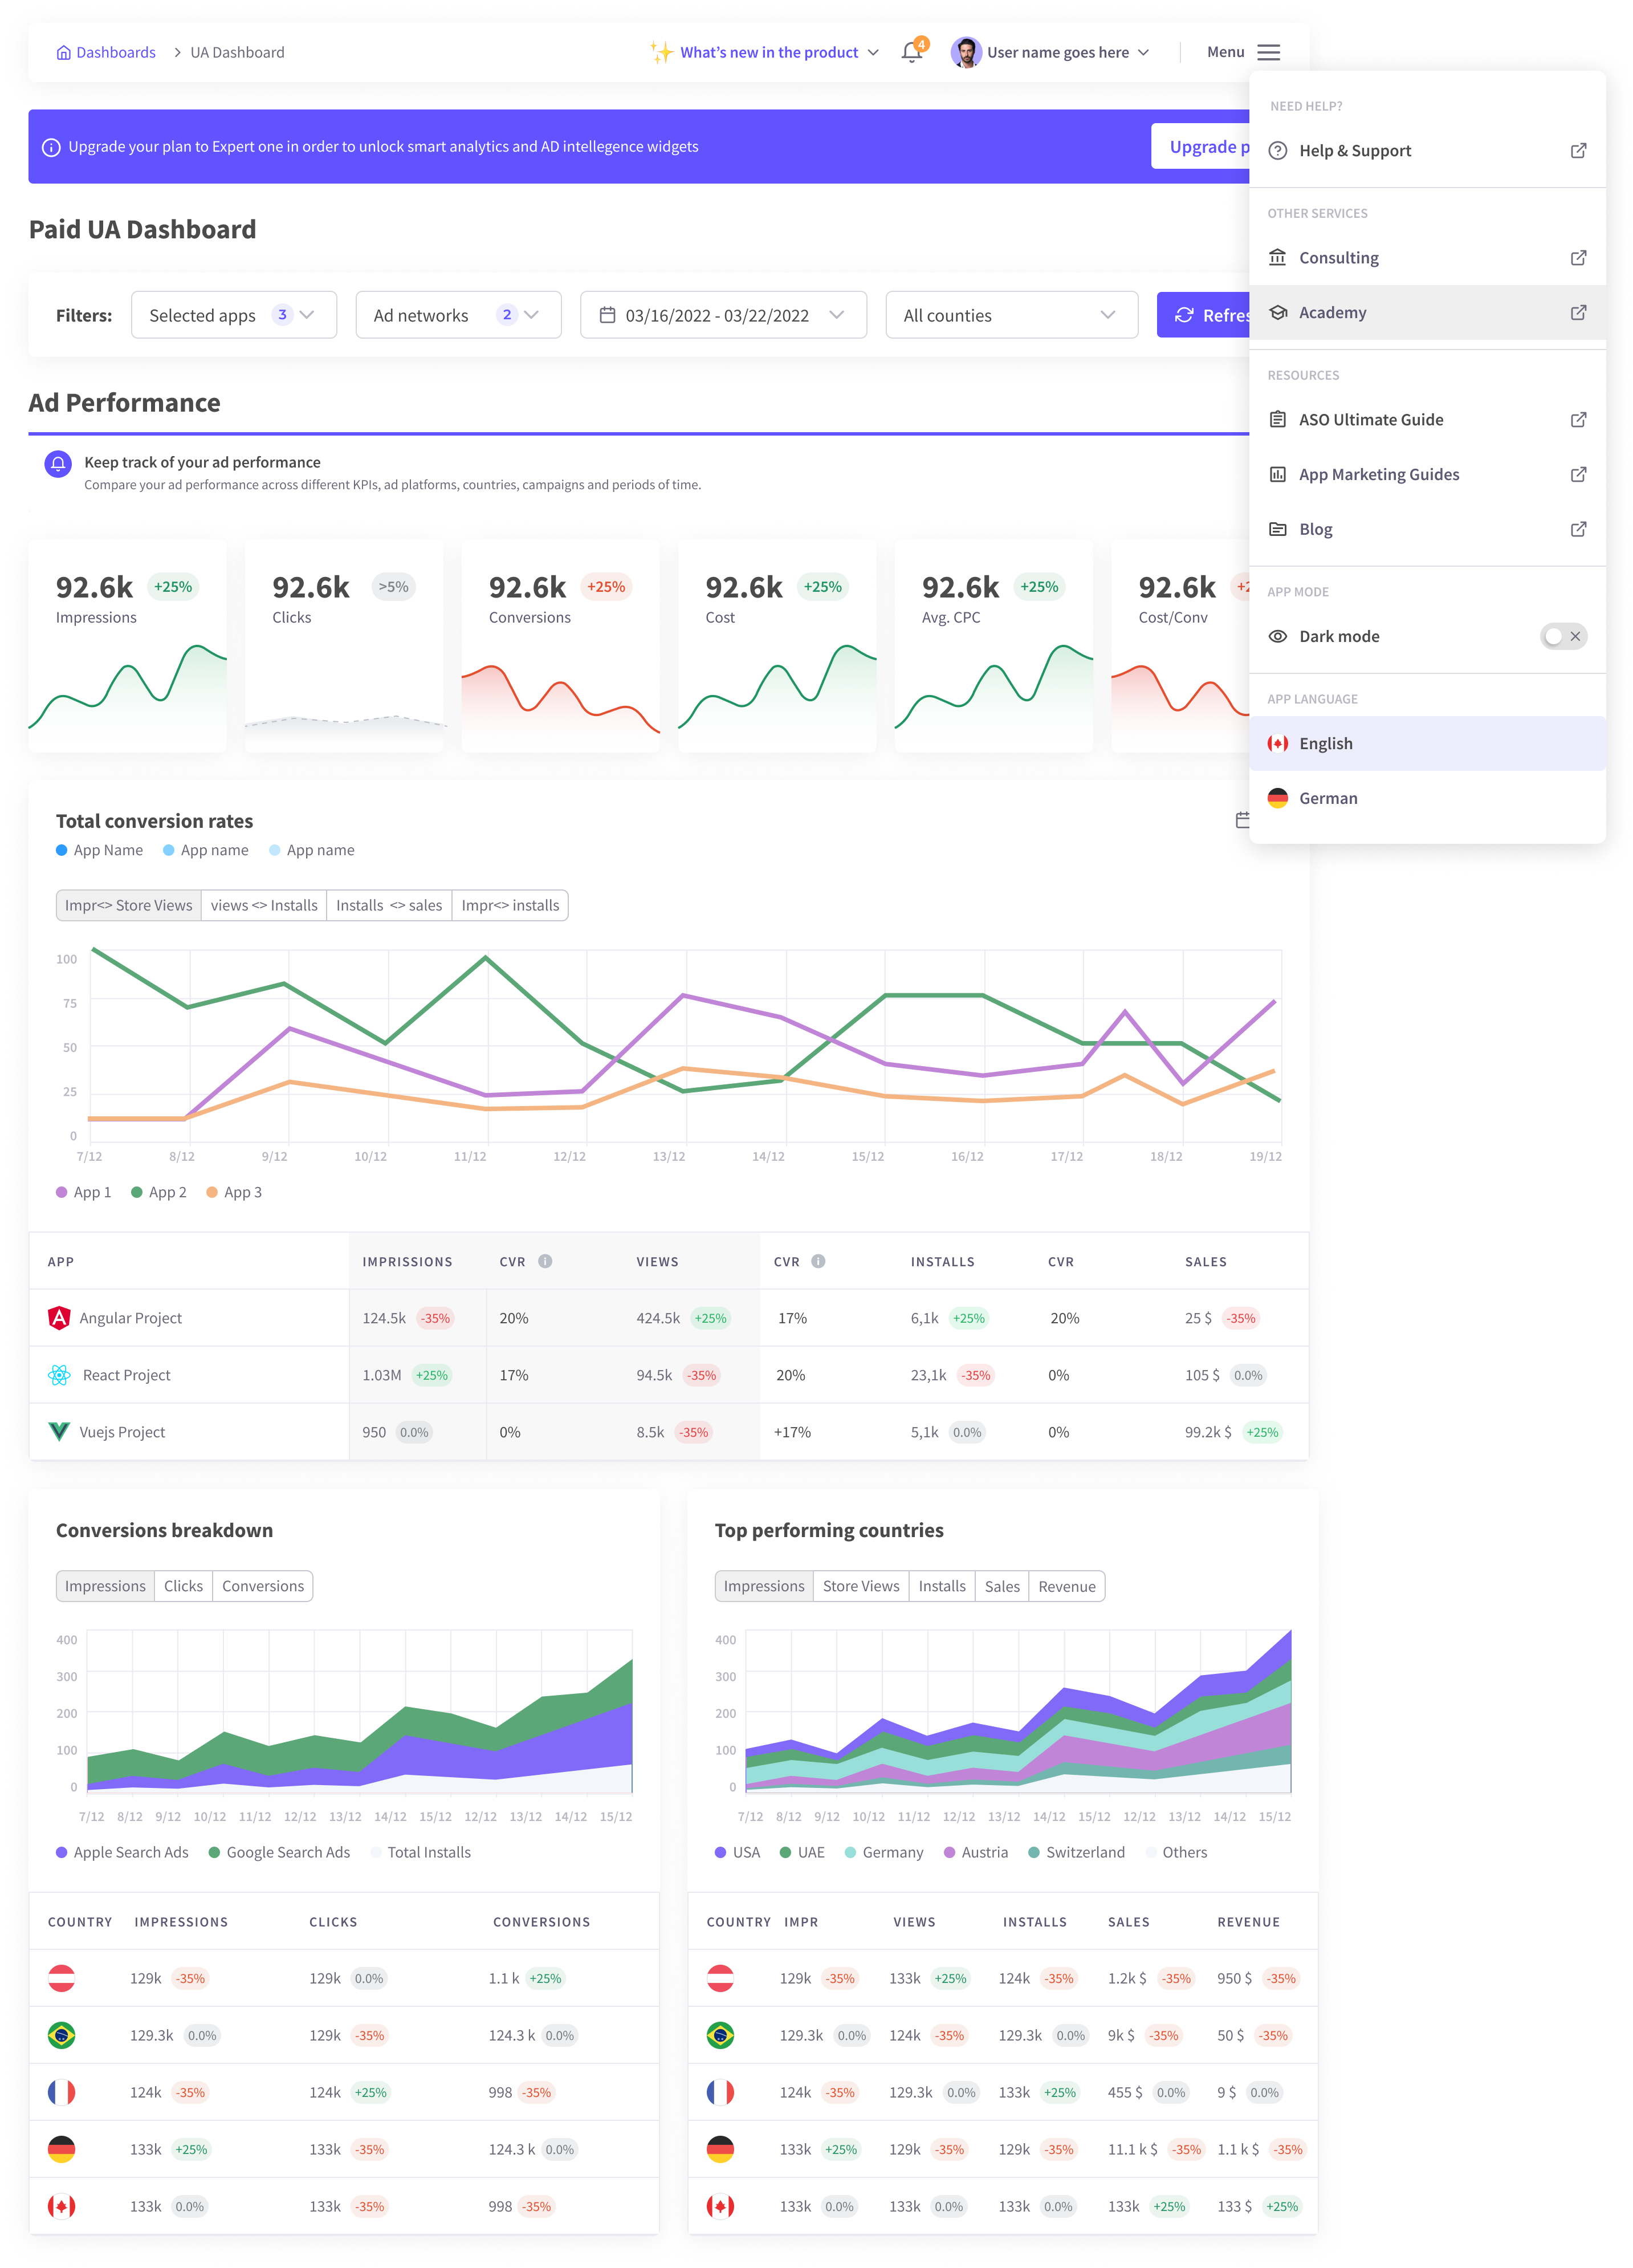Screen dimensions: 1633x2268
Task: Click info icon next to Views CVR header
Action: click(818, 1261)
